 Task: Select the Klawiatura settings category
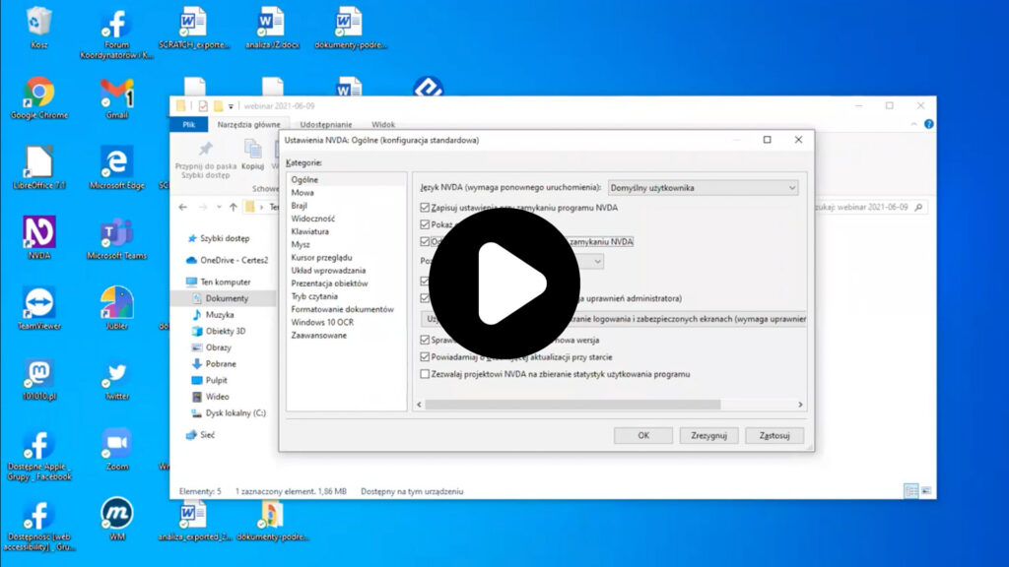(309, 231)
